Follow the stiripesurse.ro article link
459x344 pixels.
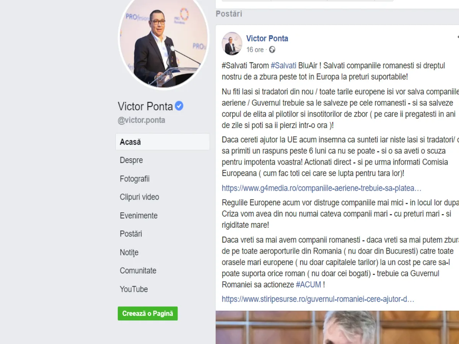click(x=318, y=299)
